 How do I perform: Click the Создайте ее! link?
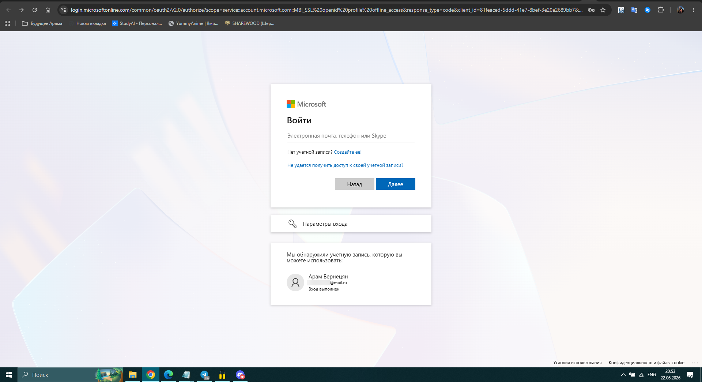point(348,152)
